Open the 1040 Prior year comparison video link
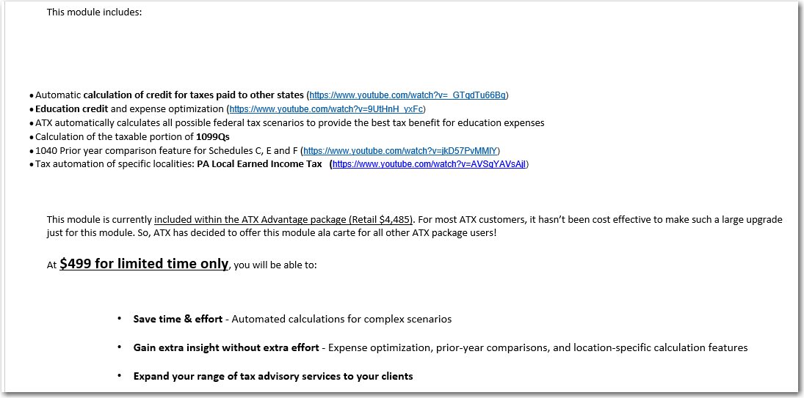The image size is (804, 398). (400, 151)
